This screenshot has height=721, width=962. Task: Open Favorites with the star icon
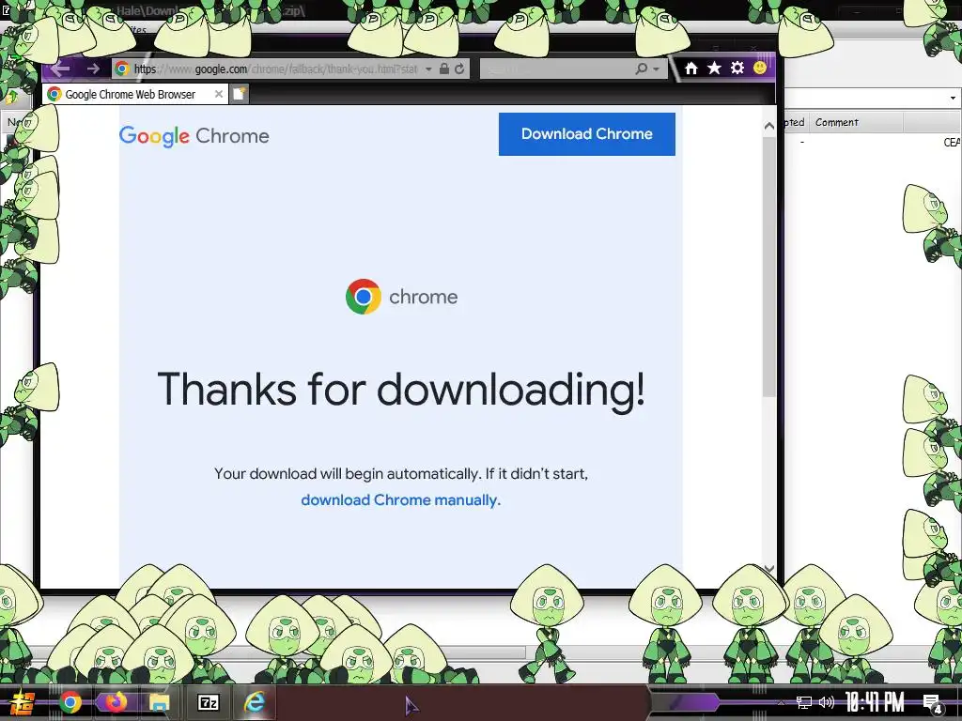pos(714,68)
